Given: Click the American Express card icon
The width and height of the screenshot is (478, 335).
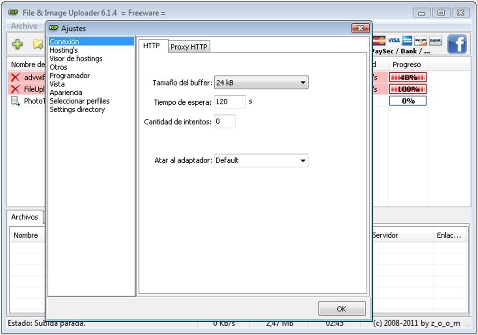Looking at the screenshot, I should 407,40.
